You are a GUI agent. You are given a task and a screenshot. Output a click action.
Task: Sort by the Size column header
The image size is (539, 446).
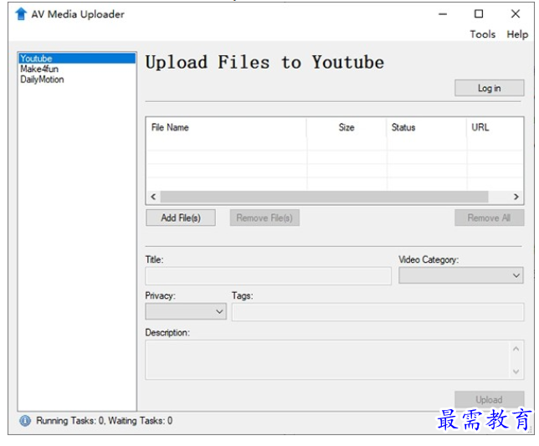click(x=346, y=127)
